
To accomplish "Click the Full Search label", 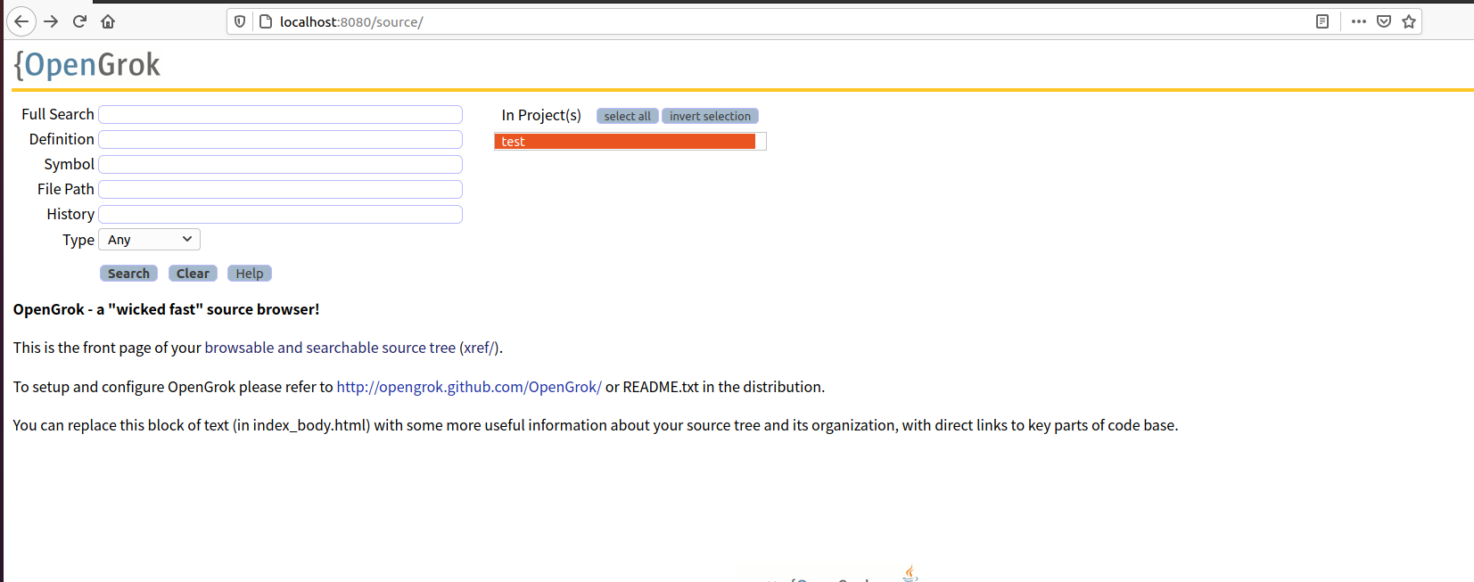I will click(58, 114).
